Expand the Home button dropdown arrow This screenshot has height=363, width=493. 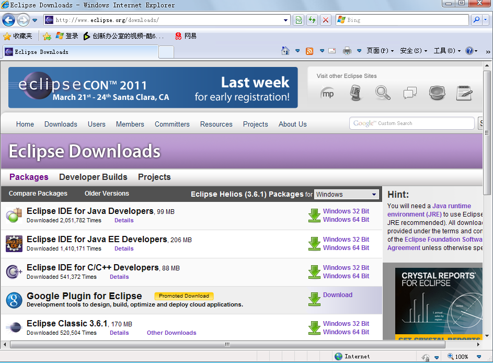click(x=297, y=51)
